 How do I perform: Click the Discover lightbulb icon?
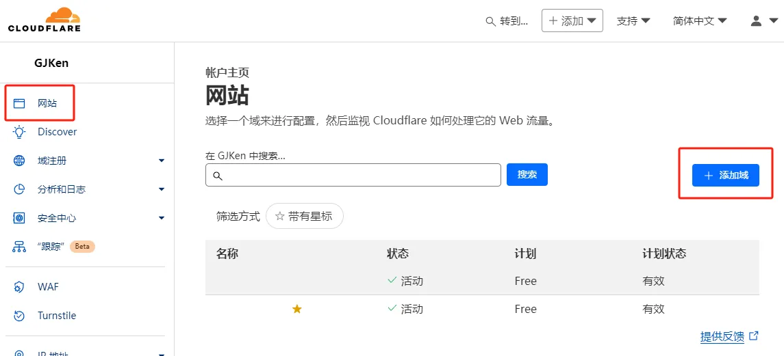coord(19,132)
